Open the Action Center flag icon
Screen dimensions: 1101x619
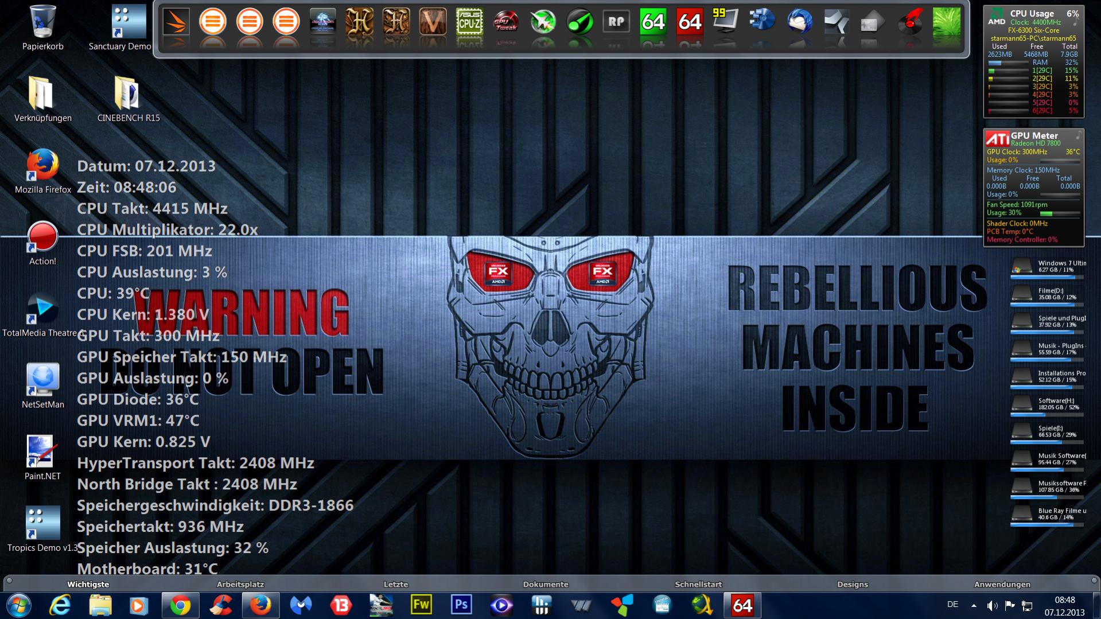1010,605
